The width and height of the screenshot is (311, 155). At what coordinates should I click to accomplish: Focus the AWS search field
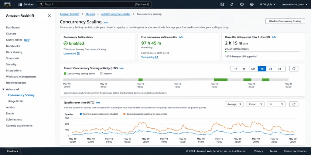click(x=94, y=4)
